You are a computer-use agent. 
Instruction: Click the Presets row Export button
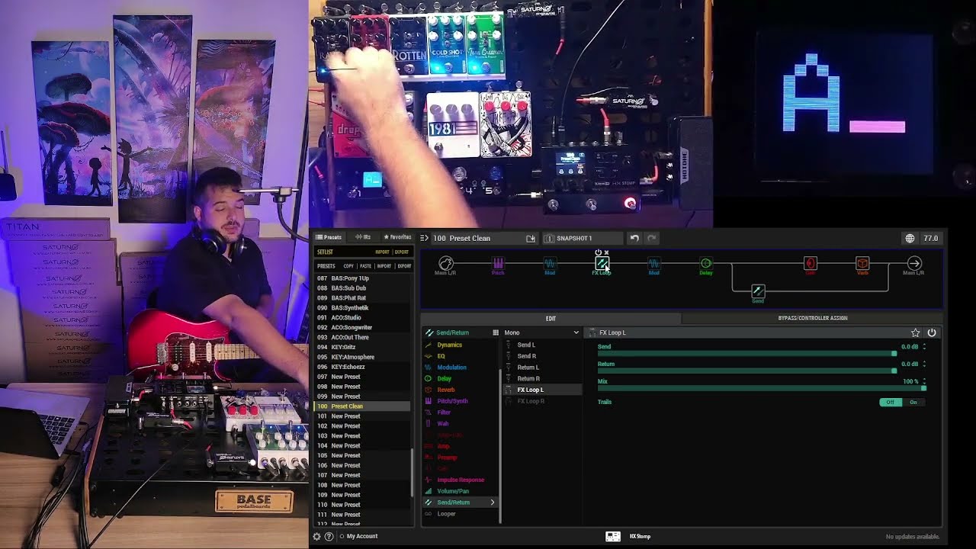404,266
